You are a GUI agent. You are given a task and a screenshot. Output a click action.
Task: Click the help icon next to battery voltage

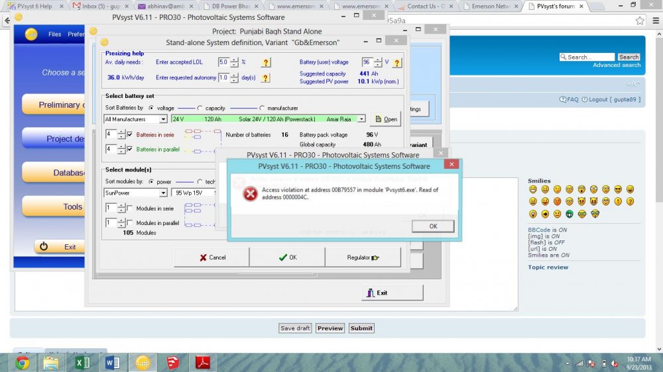click(x=396, y=63)
